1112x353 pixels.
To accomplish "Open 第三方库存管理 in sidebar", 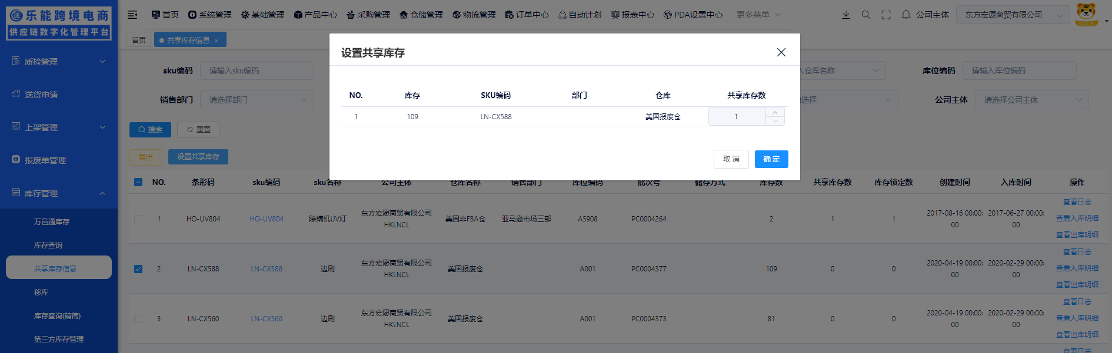I will click(59, 339).
